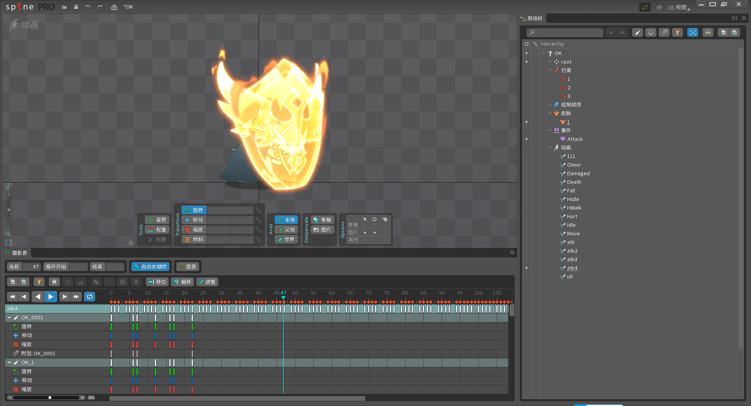Toggle bone compensation (骨骼) button
This screenshot has width=751, height=406.
[323, 220]
